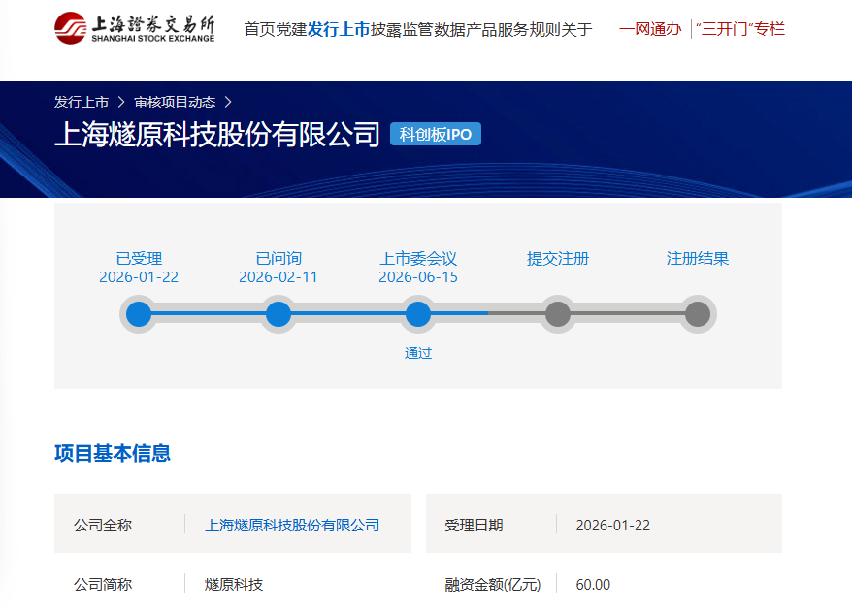852x609 pixels.
Task: Click the Shanghai Stock Exchange logo
Action: [134, 28]
